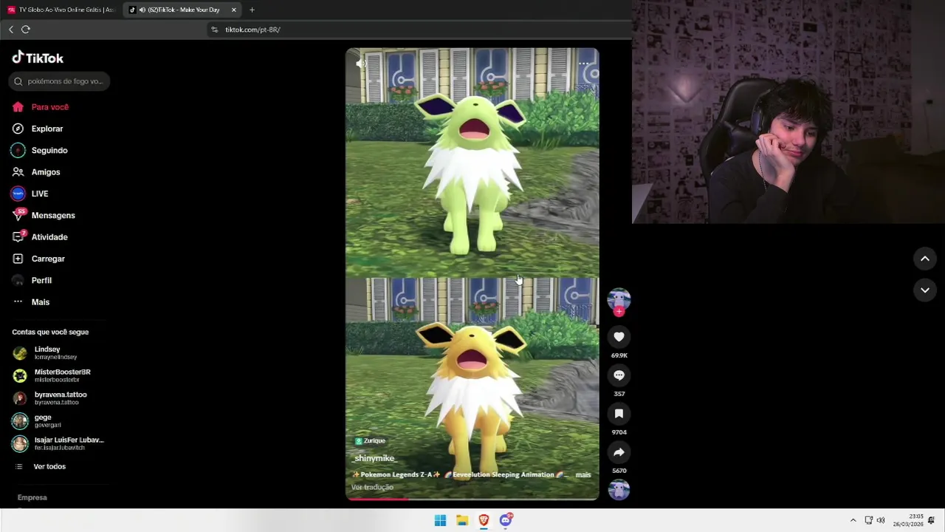Open volume tray icon

coord(880,520)
